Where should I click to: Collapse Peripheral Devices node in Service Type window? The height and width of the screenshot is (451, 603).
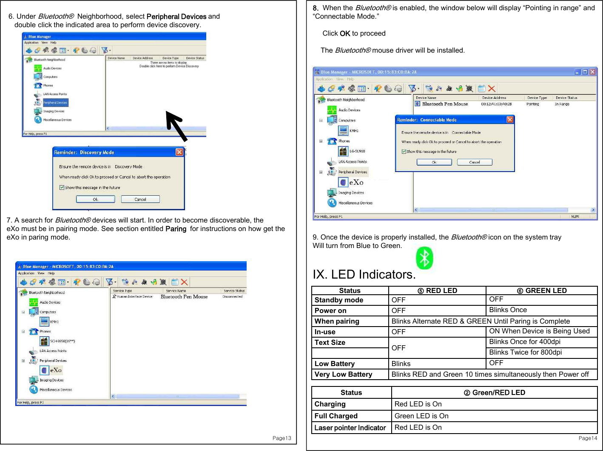(x=23, y=361)
